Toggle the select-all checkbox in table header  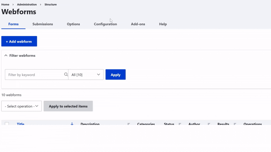click(x=7, y=124)
